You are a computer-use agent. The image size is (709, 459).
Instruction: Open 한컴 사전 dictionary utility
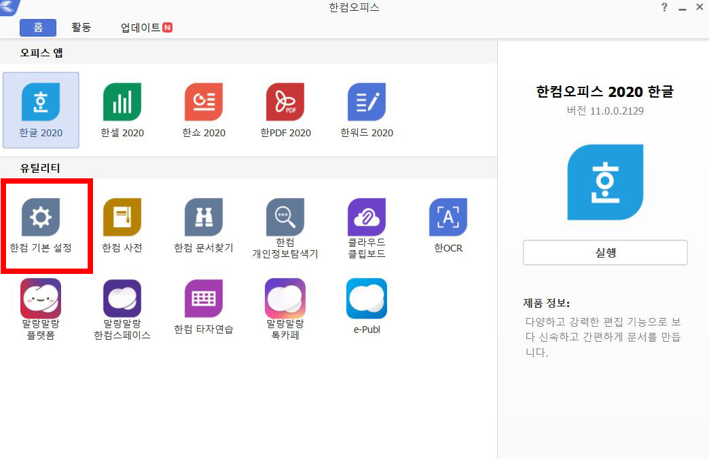click(122, 217)
